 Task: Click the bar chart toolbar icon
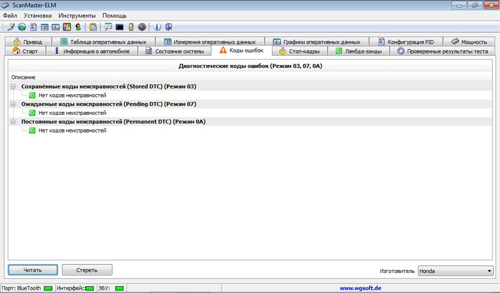[x=56, y=27]
